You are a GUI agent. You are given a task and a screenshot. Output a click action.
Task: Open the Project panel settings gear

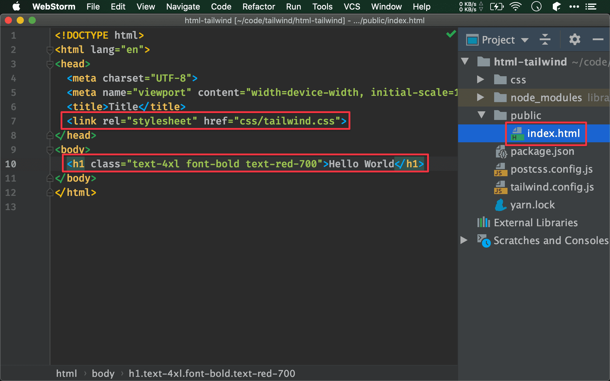[575, 40]
